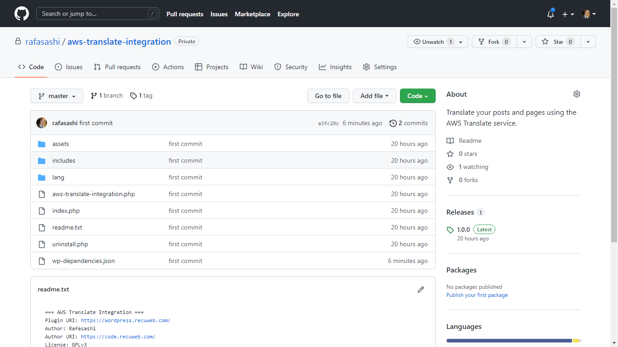The image size is (618, 347).
Task: Open Explore in top navigation
Action: click(288, 14)
